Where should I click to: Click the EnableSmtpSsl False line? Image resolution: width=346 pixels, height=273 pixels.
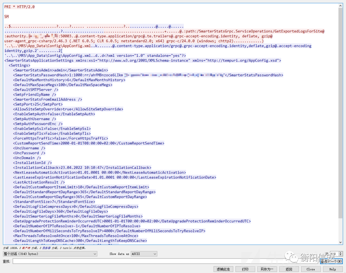click(52, 129)
